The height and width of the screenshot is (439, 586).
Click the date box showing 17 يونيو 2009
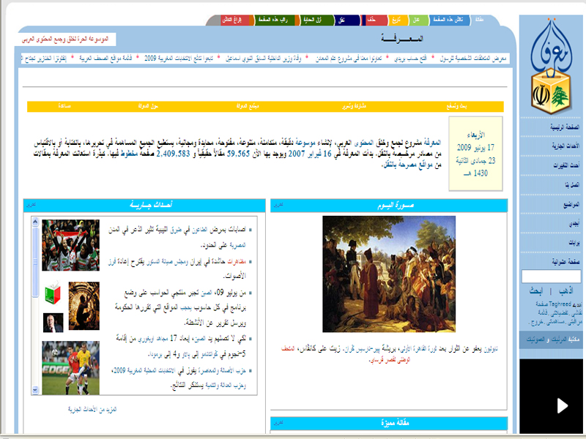point(475,154)
